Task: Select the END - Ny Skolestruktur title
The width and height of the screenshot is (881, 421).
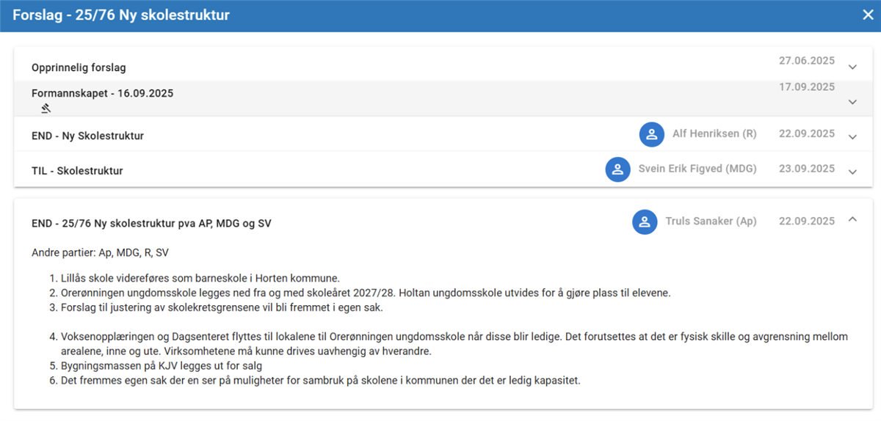Action: (x=87, y=136)
